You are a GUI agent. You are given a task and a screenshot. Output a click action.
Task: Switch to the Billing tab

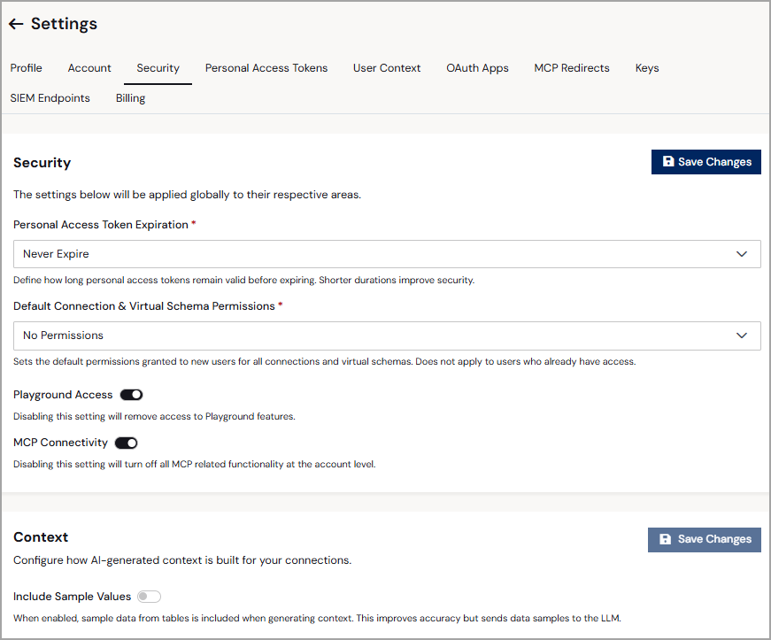pos(130,98)
